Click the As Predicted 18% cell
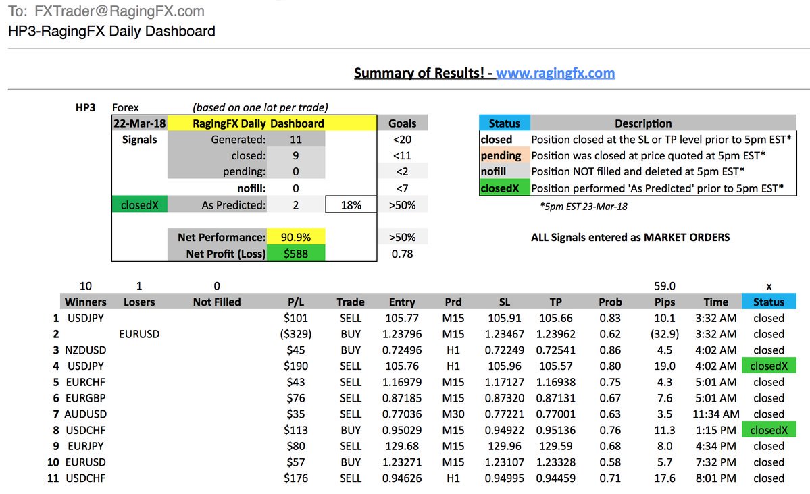This screenshot has width=810, height=494. click(351, 205)
